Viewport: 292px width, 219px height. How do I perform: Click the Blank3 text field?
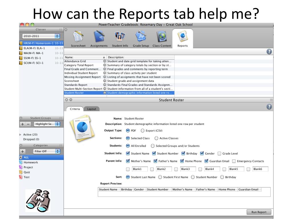(x=188, y=169)
